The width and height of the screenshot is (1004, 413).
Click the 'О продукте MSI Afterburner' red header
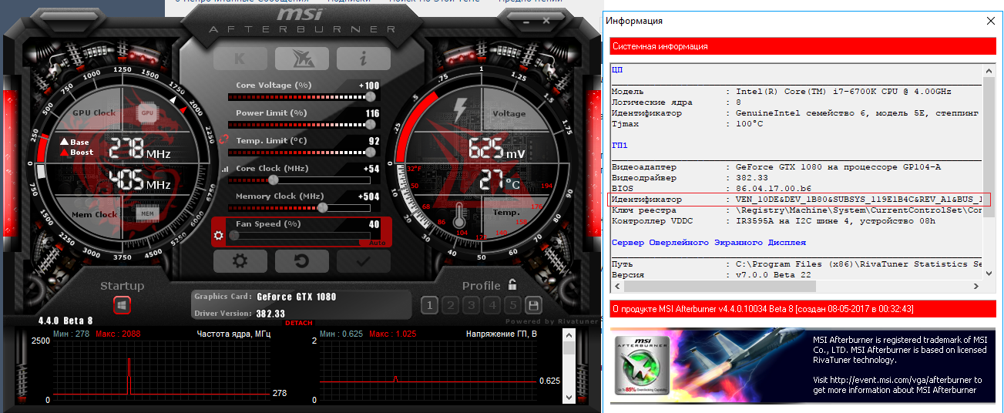tap(801, 308)
